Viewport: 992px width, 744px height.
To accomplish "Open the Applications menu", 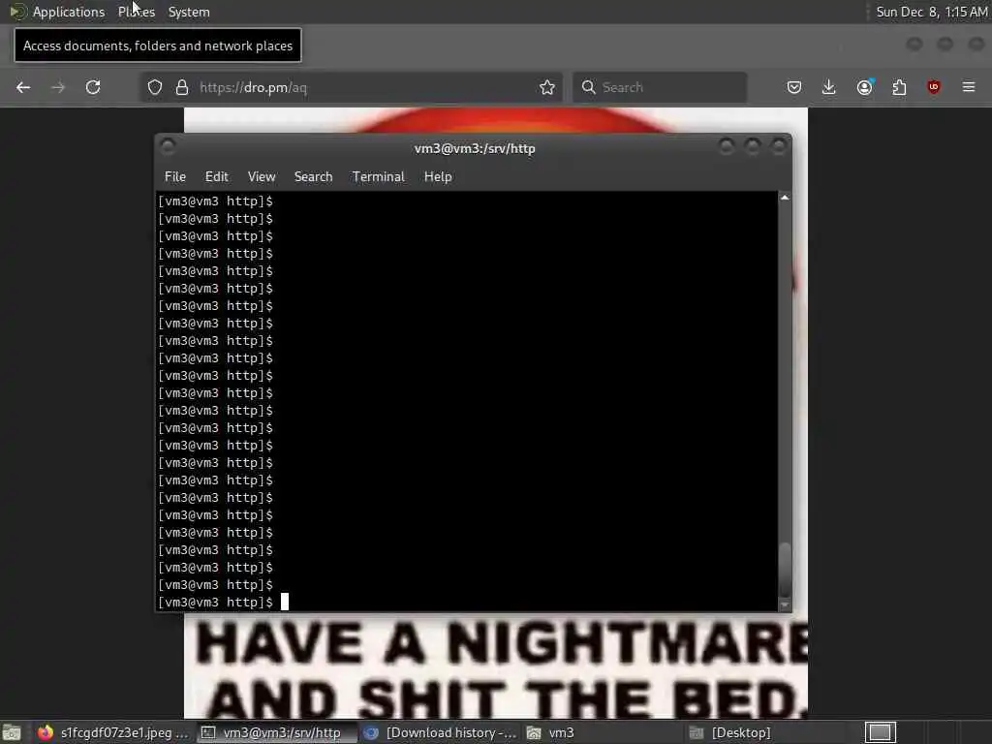I will pos(69,12).
